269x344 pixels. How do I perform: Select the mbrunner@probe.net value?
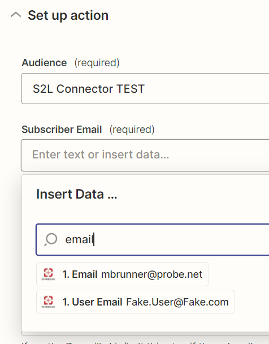152,274
